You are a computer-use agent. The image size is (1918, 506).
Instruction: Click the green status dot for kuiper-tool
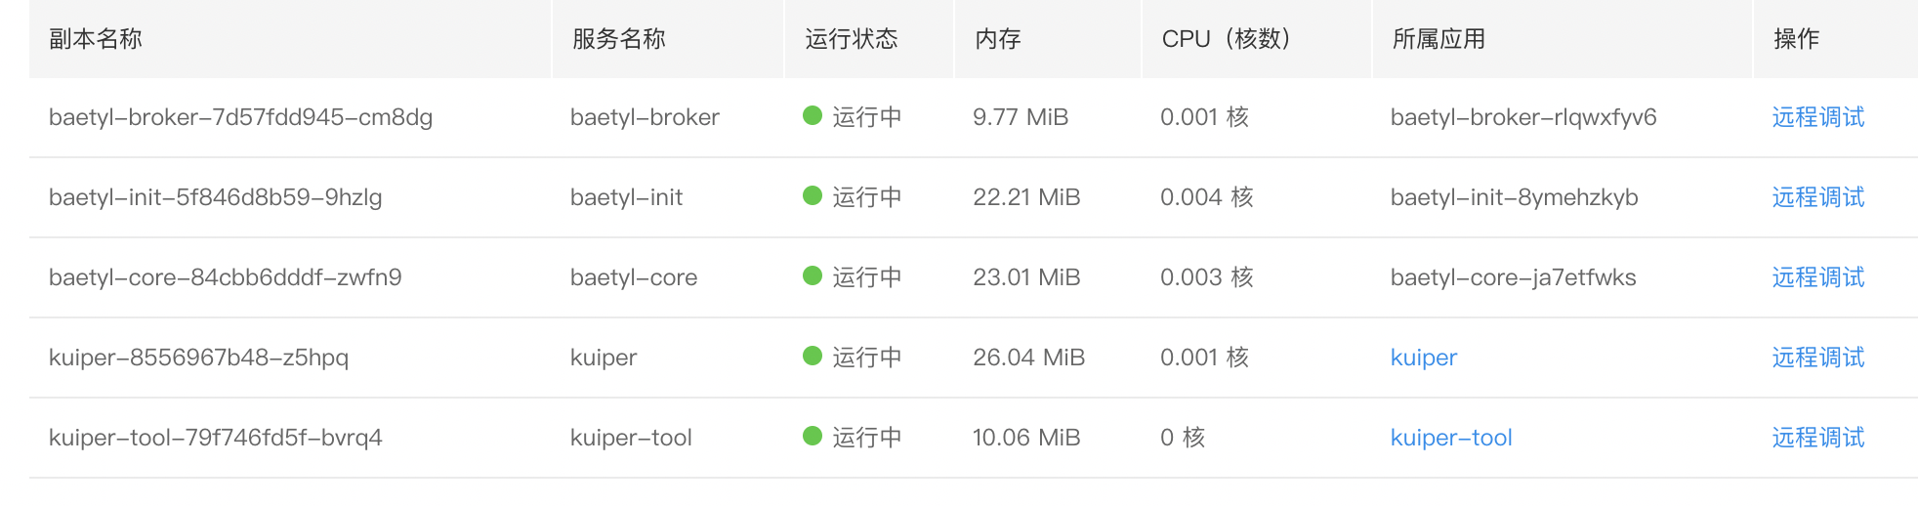pyautogui.click(x=813, y=436)
